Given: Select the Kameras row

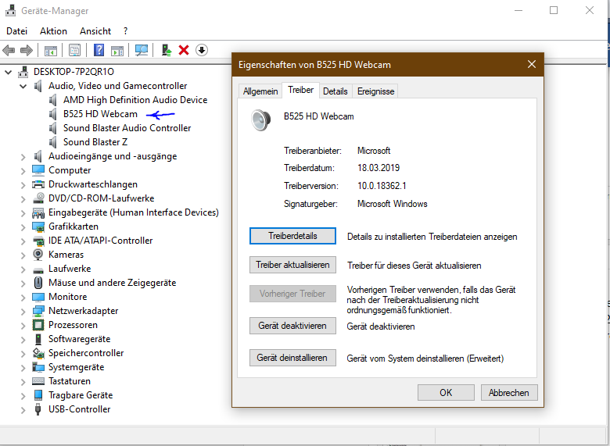Looking at the screenshot, I should tap(66, 255).
